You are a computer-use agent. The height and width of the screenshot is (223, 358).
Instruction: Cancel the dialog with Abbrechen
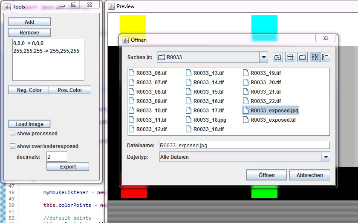[x=309, y=175]
